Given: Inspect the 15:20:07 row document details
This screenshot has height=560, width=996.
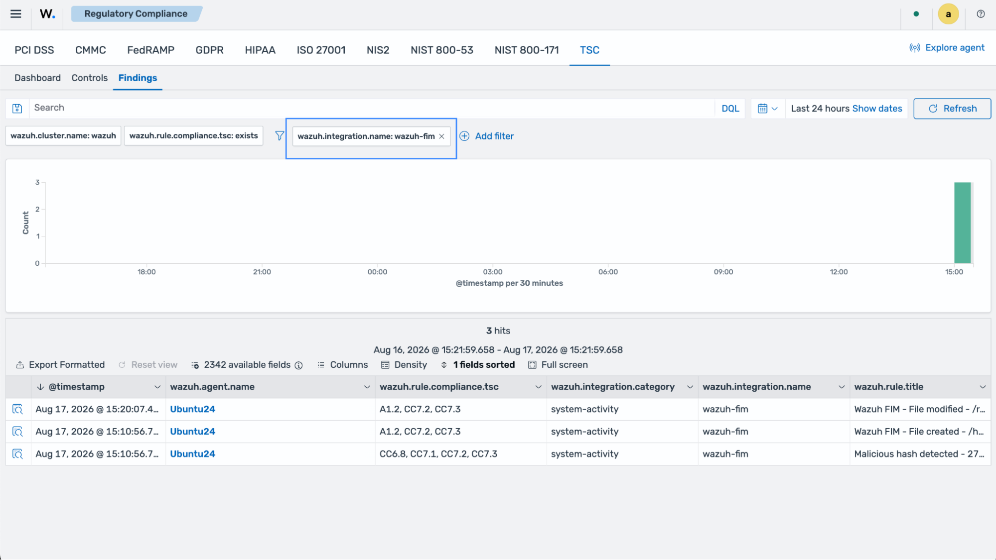Looking at the screenshot, I should (17, 409).
